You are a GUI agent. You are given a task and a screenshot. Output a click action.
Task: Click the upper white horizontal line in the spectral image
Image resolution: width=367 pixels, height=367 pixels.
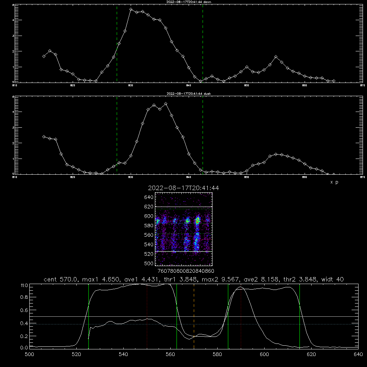click(184, 207)
